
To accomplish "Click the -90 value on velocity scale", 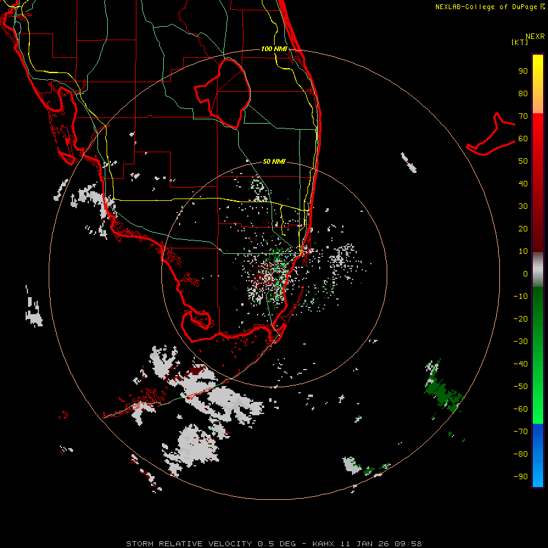I will pos(521,477).
